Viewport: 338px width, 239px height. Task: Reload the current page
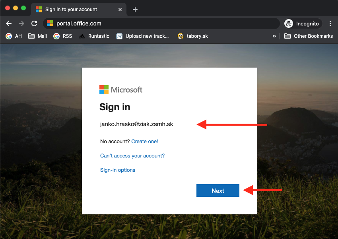pyautogui.click(x=34, y=23)
